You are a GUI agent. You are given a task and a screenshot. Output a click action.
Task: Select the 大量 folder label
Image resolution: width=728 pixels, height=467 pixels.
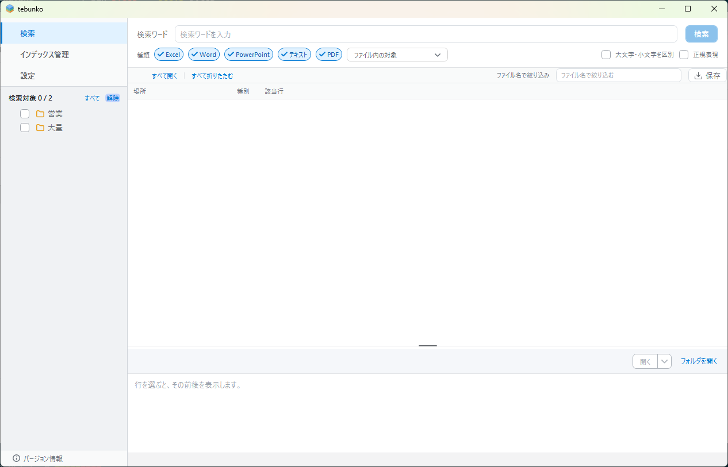pyautogui.click(x=55, y=128)
